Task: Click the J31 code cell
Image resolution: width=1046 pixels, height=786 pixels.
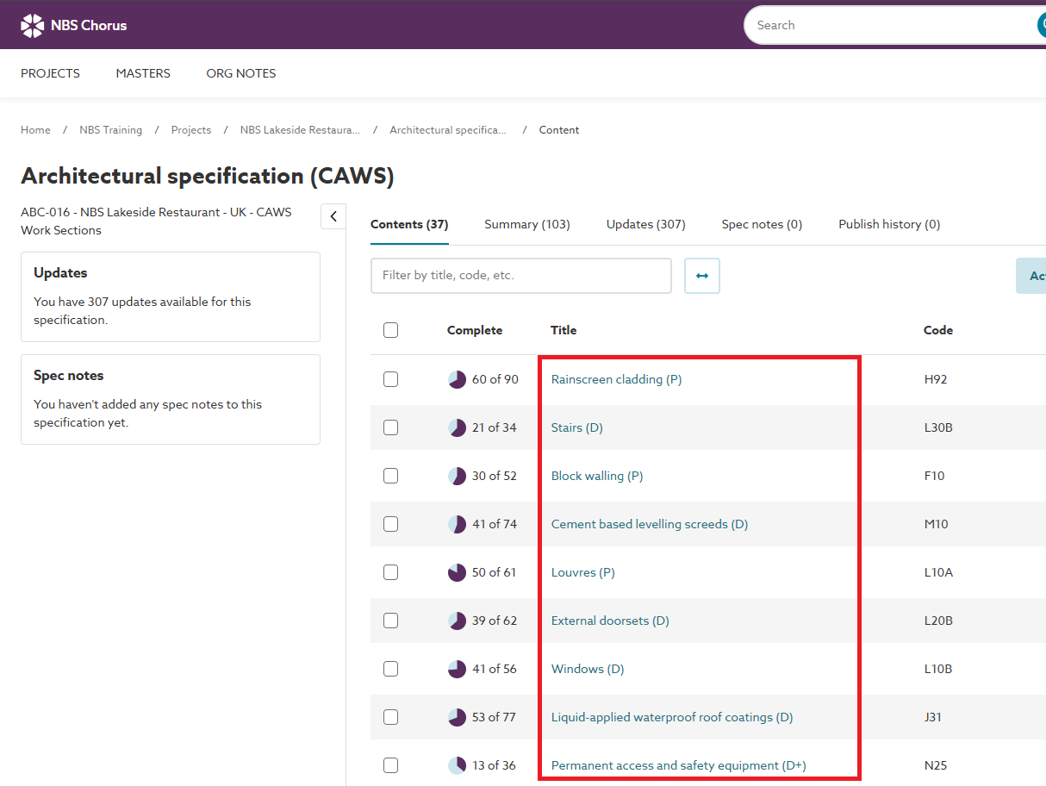Action: (x=933, y=717)
